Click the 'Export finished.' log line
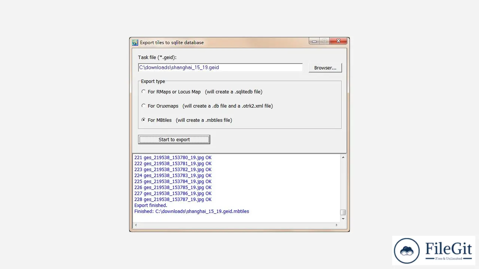 coord(151,205)
